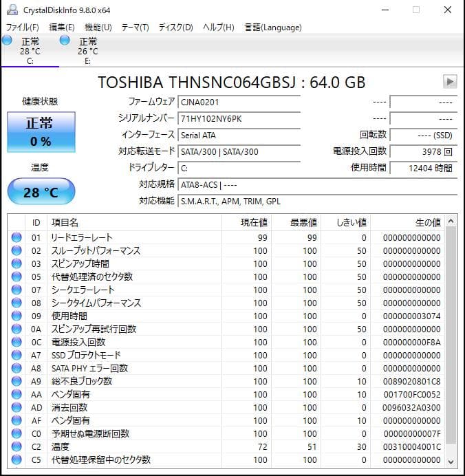Click status icon for row A7 SSDプロテクトモード

coord(17,355)
